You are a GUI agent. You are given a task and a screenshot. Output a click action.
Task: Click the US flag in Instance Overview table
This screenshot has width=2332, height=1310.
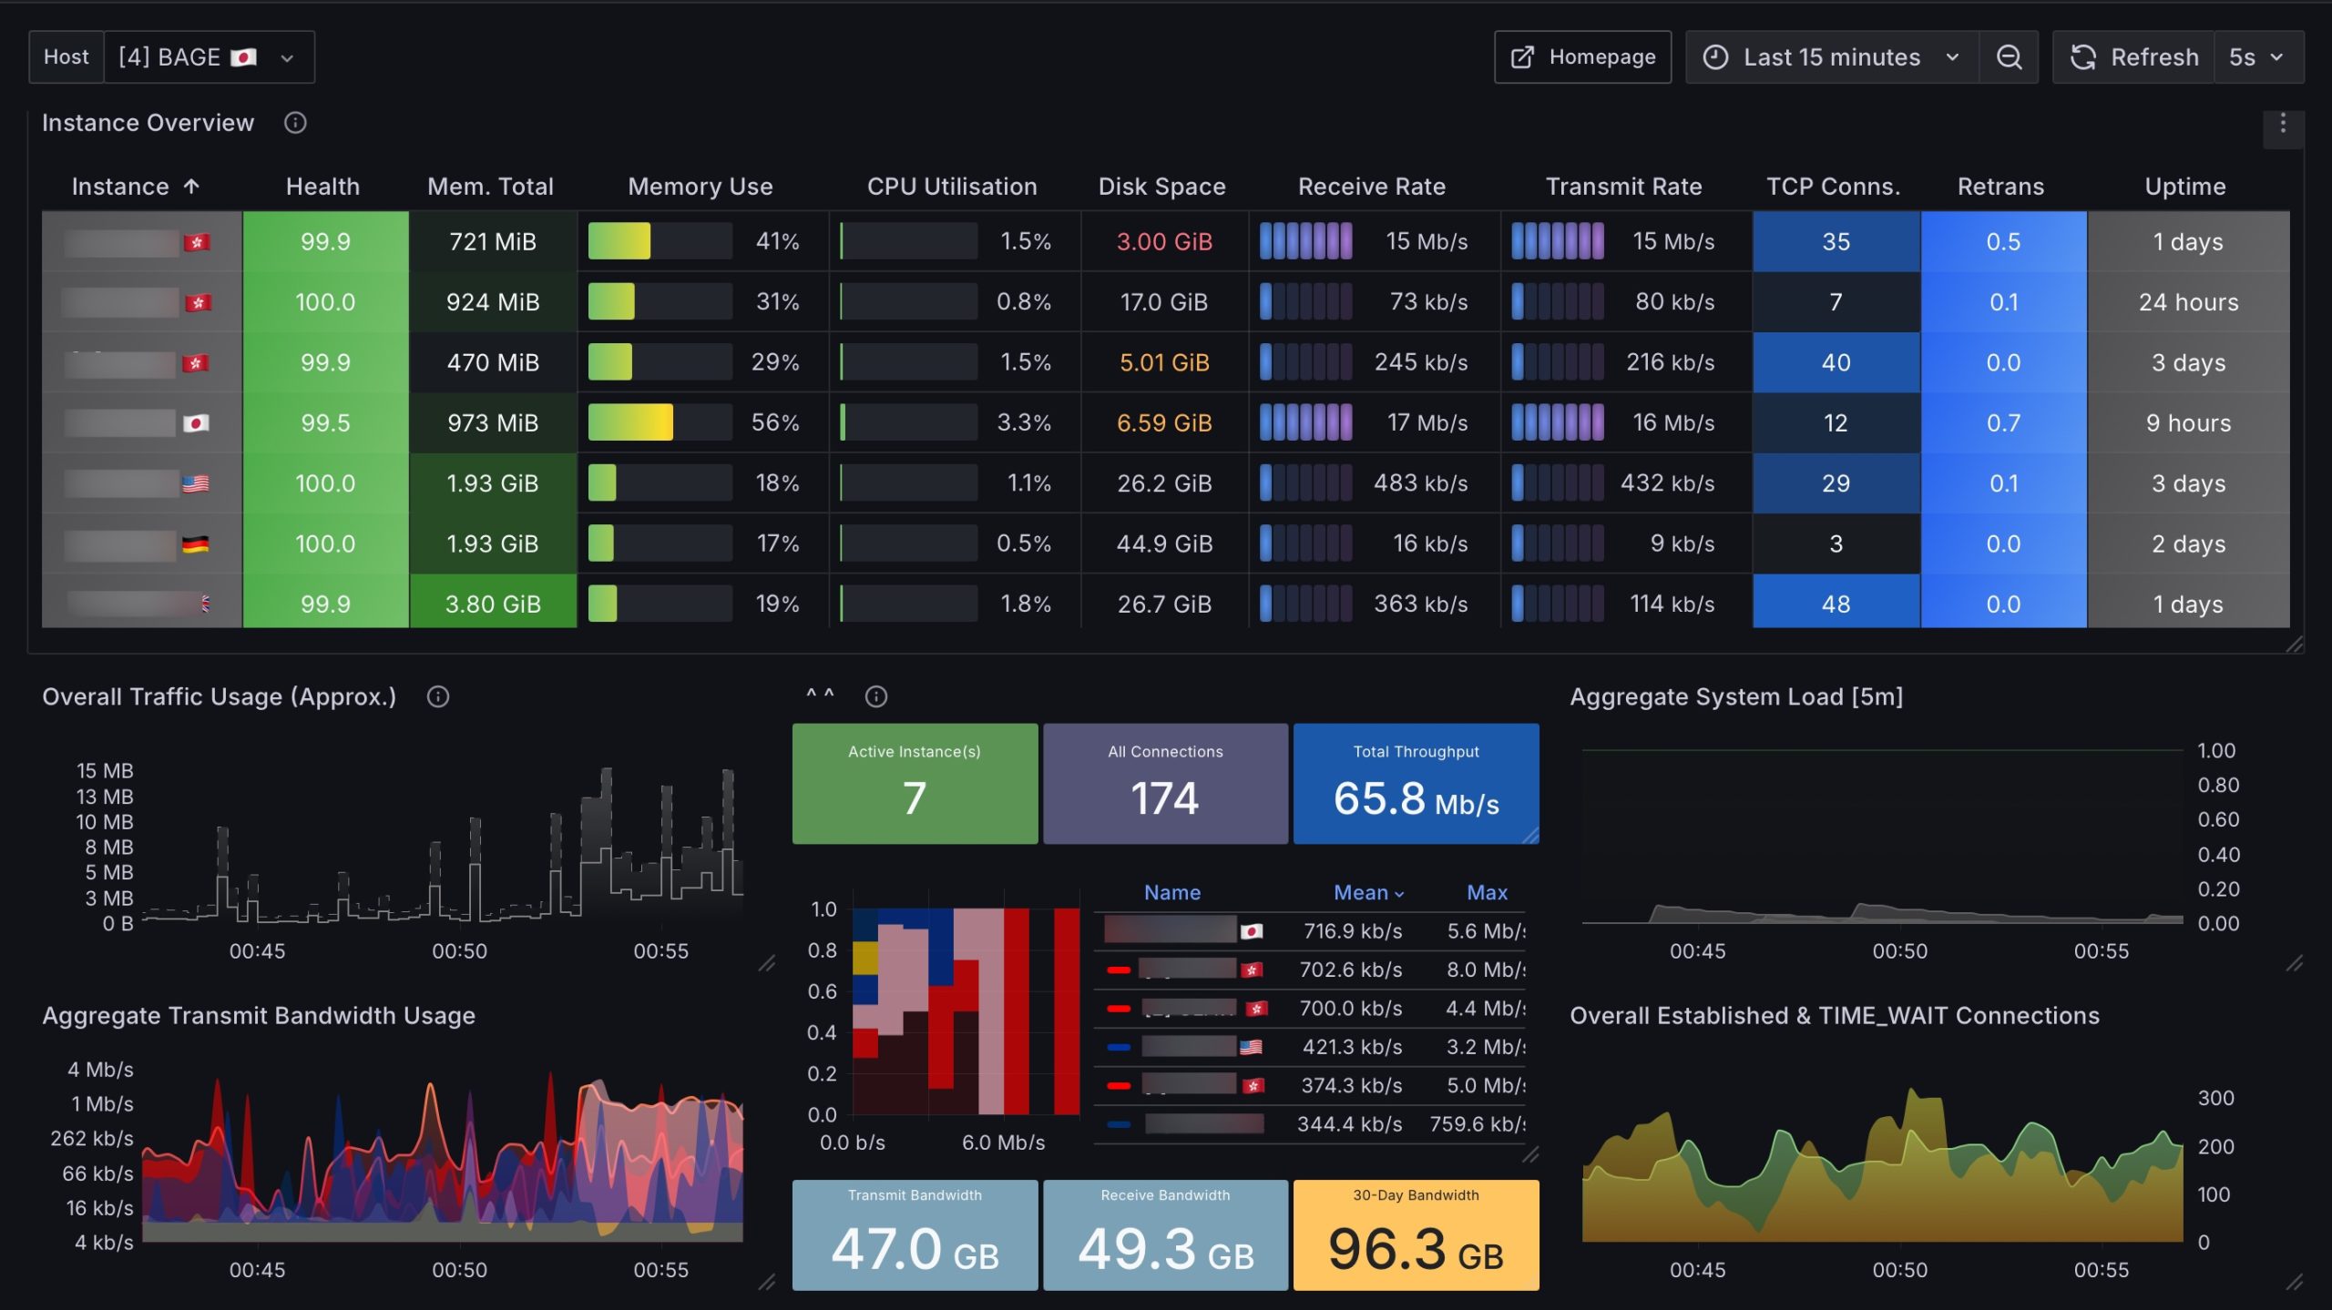pos(195,483)
